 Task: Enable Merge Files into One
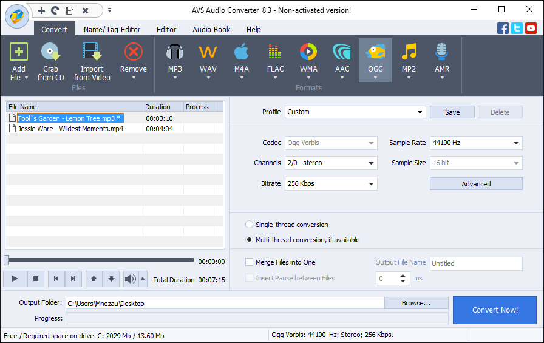pyautogui.click(x=249, y=262)
